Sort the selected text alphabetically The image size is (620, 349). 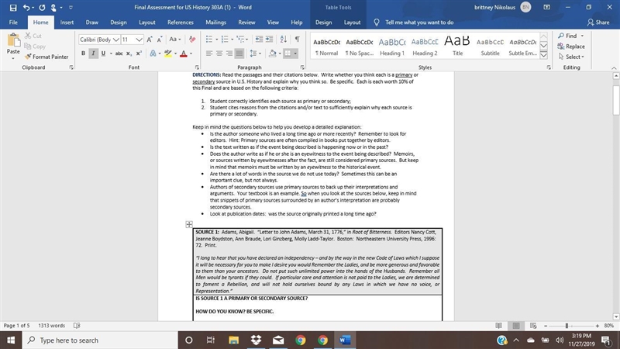(284, 39)
